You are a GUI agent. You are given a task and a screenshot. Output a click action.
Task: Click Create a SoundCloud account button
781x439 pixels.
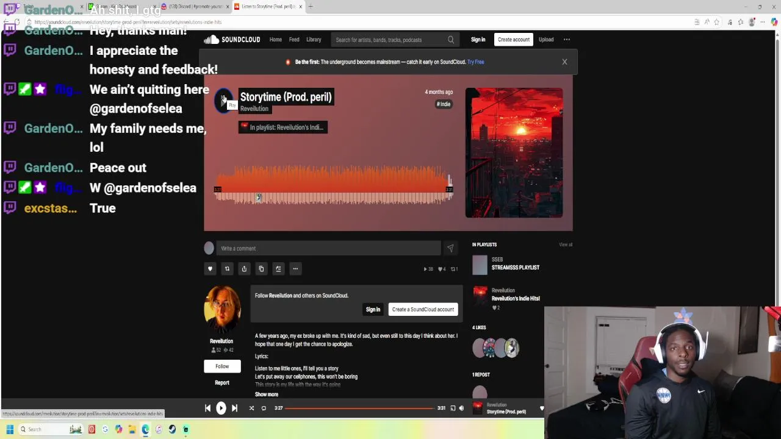(x=423, y=310)
